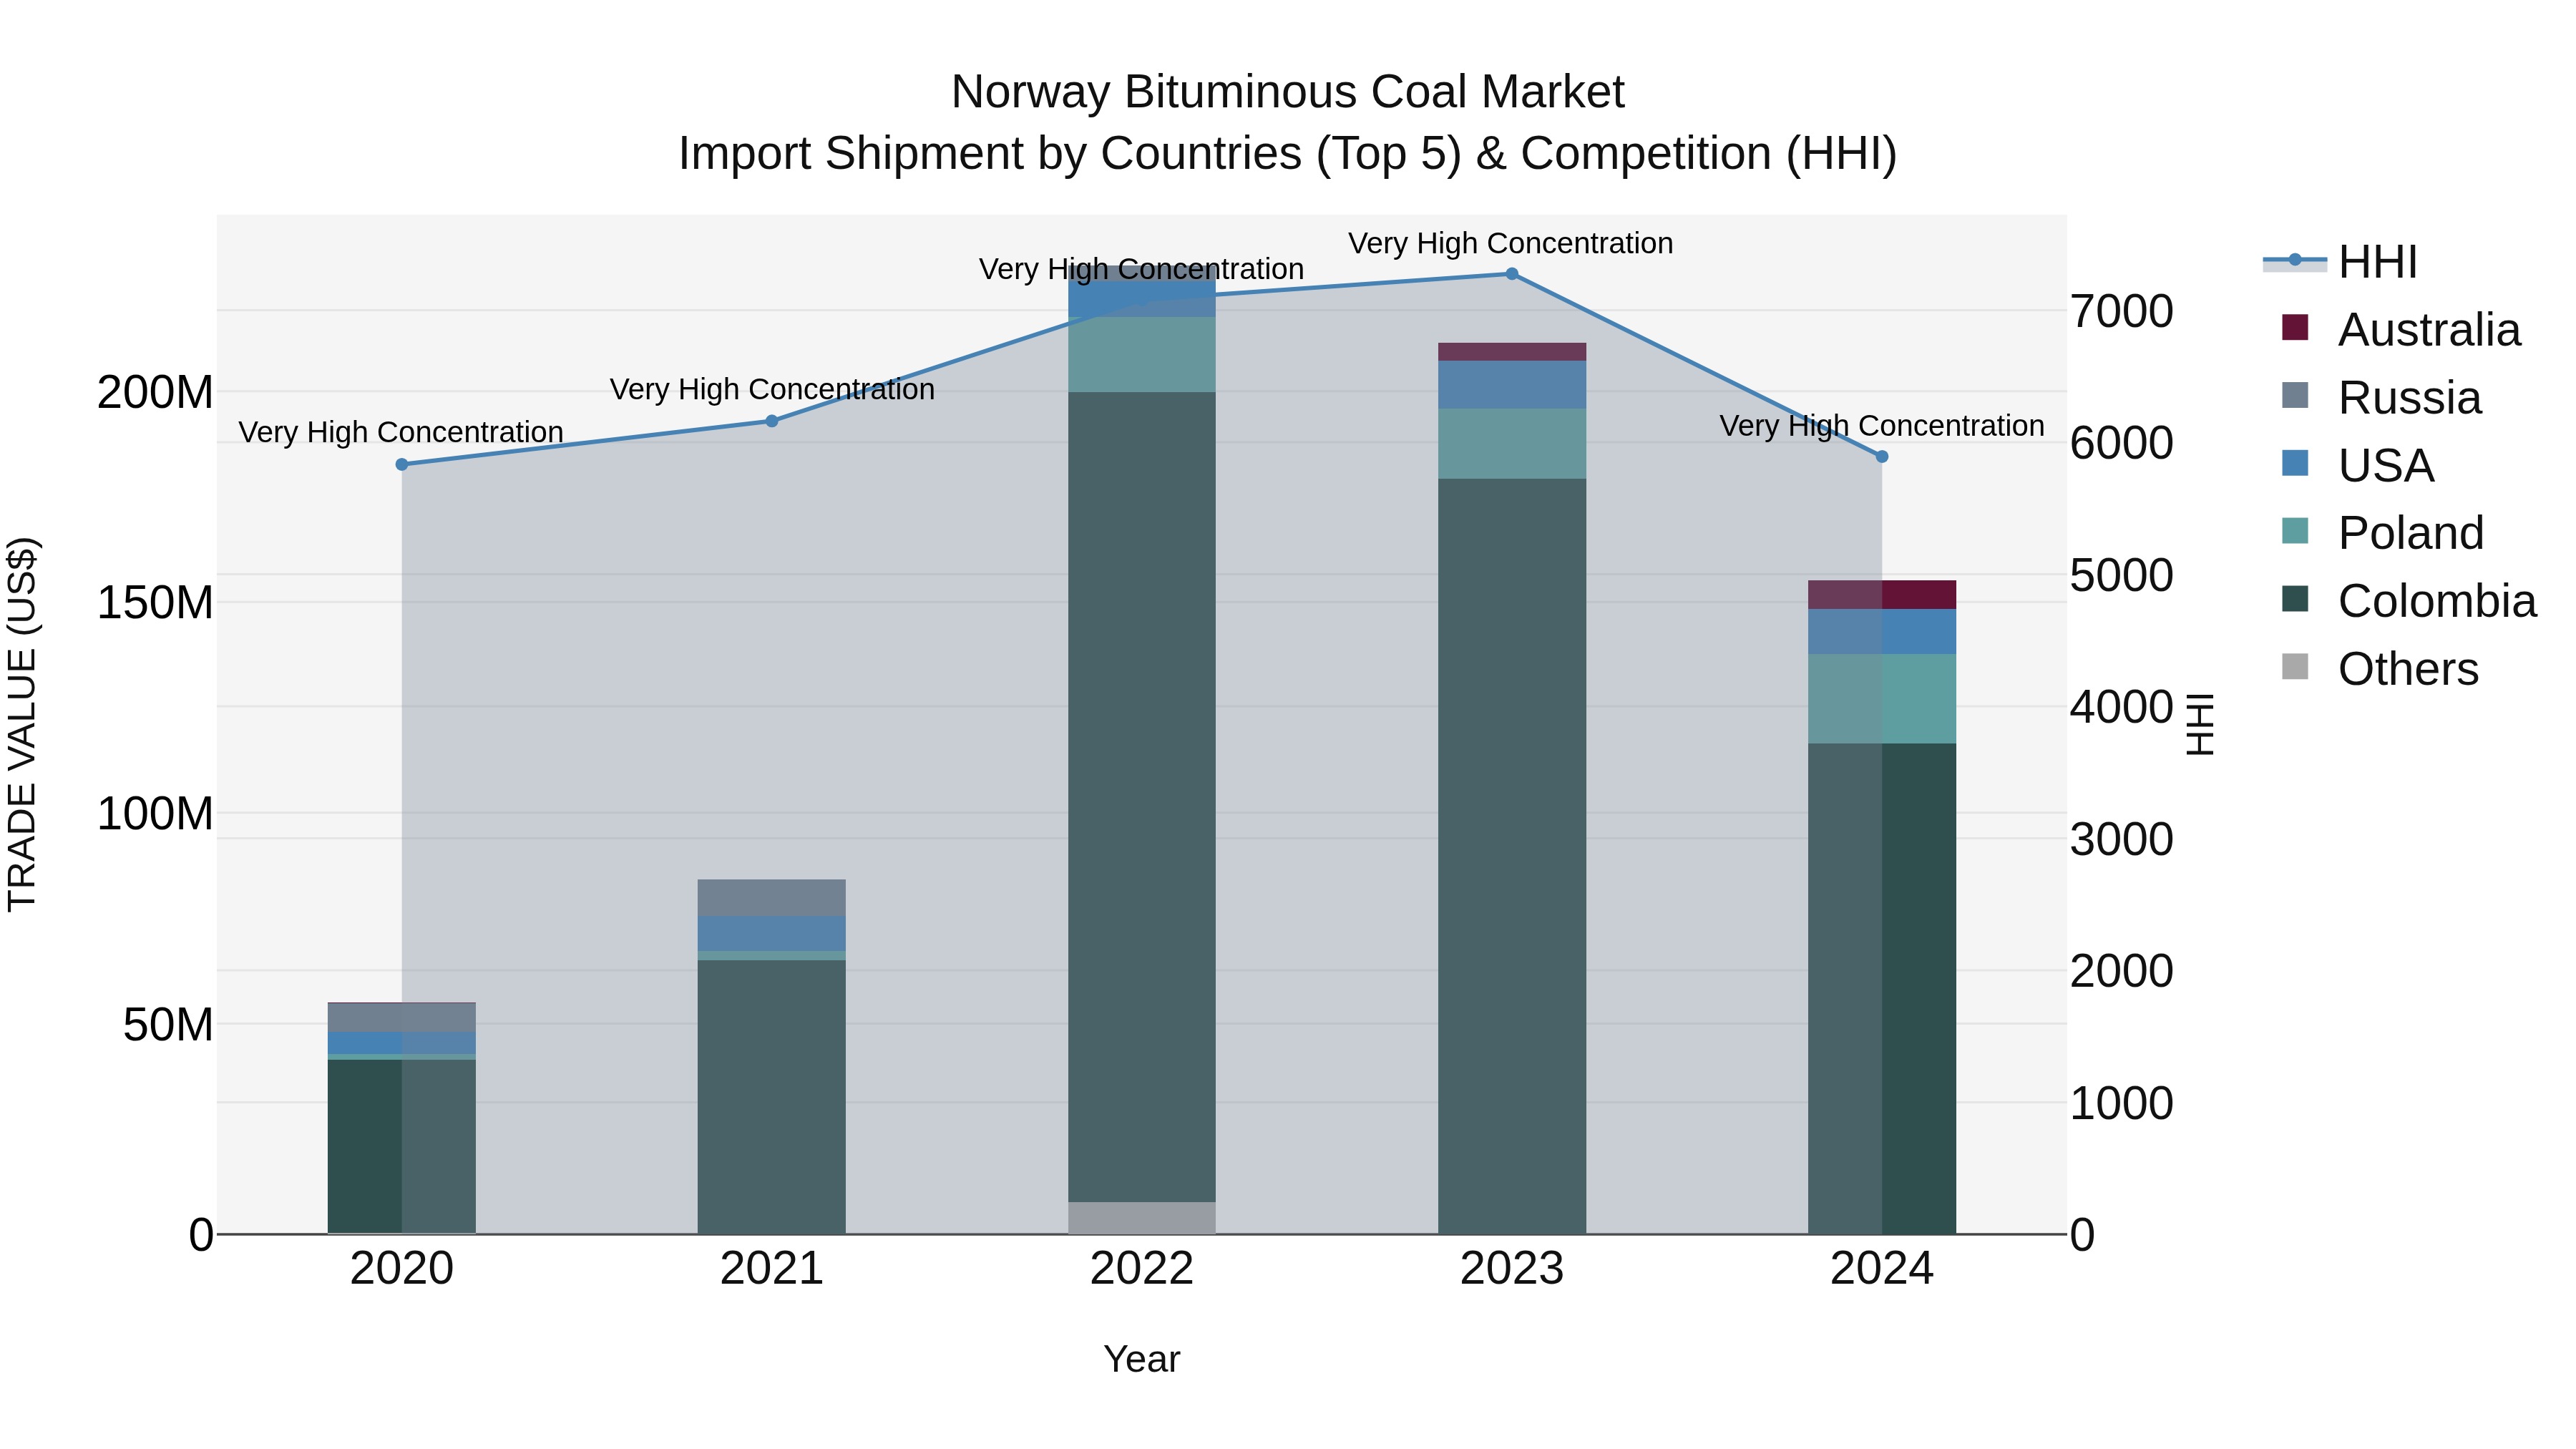Toggle the HHI legend entry

(x=2340, y=262)
